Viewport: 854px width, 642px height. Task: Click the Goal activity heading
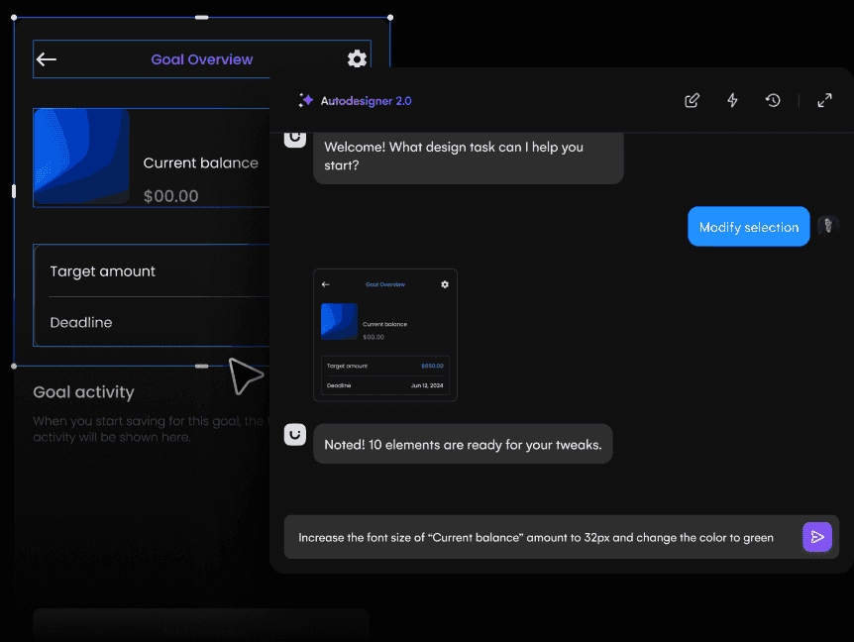(83, 392)
